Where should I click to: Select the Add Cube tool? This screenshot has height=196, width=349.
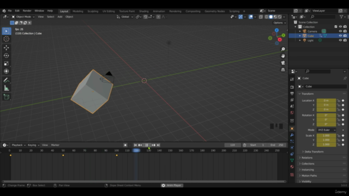6,97
